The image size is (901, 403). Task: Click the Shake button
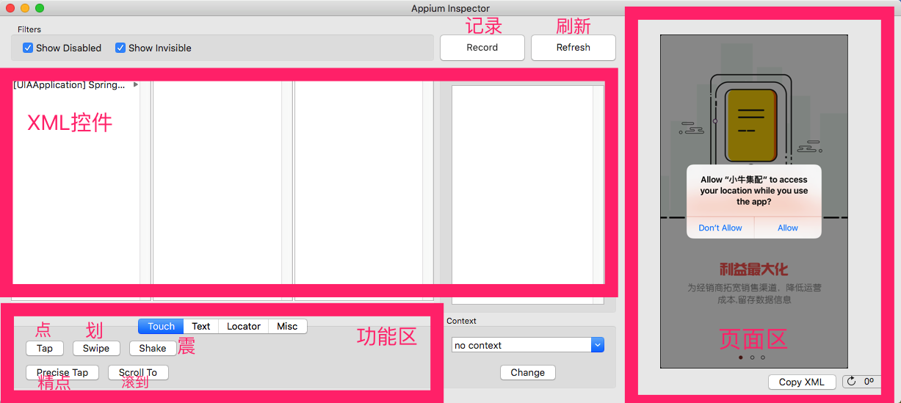(x=153, y=349)
